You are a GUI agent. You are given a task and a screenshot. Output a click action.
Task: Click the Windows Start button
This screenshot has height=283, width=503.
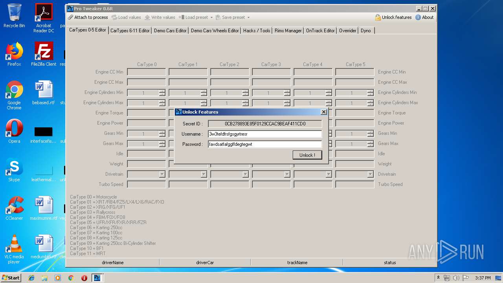[11, 277]
